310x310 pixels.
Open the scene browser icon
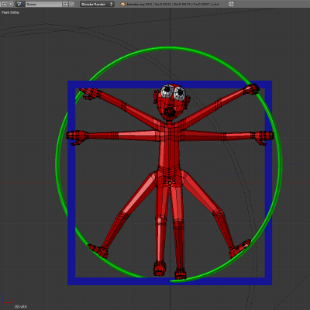coord(19,4)
